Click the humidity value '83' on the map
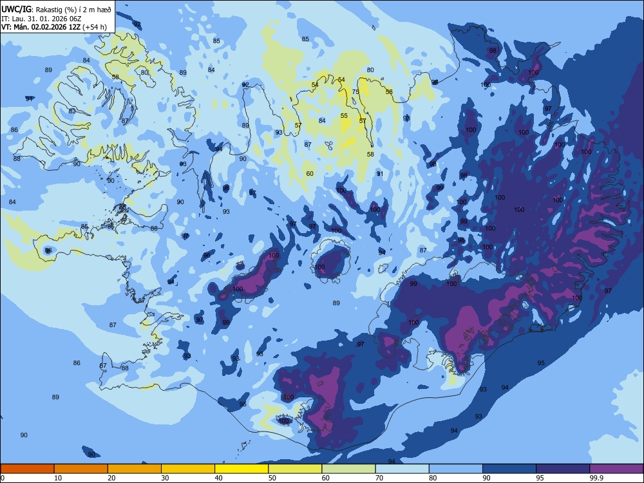Viewport: 644px width, 483px height. [72, 111]
